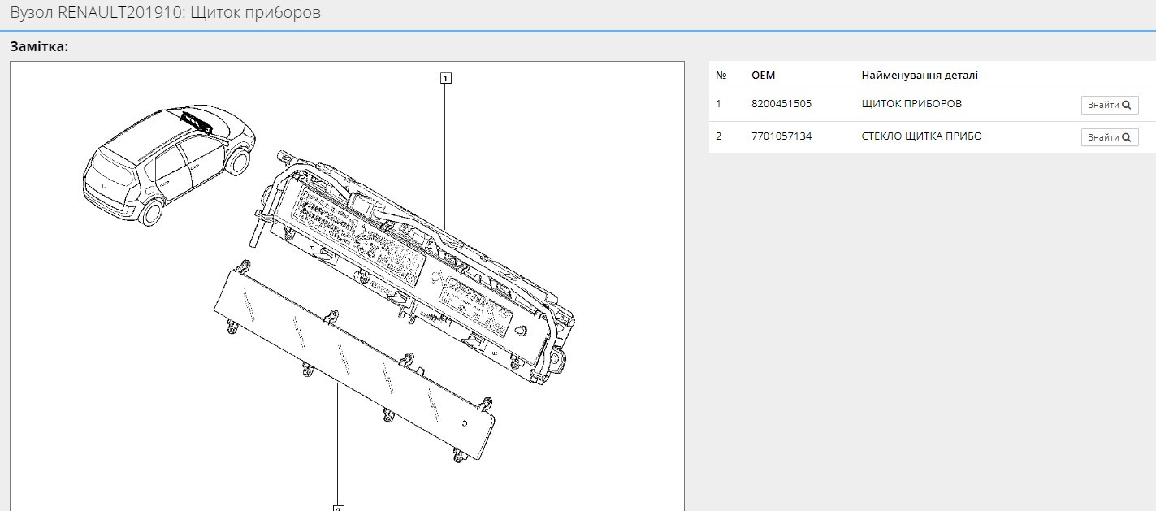The height and width of the screenshot is (511, 1156).
Task: Select callout number 1 in the diagram
Action: pyautogui.click(x=445, y=78)
